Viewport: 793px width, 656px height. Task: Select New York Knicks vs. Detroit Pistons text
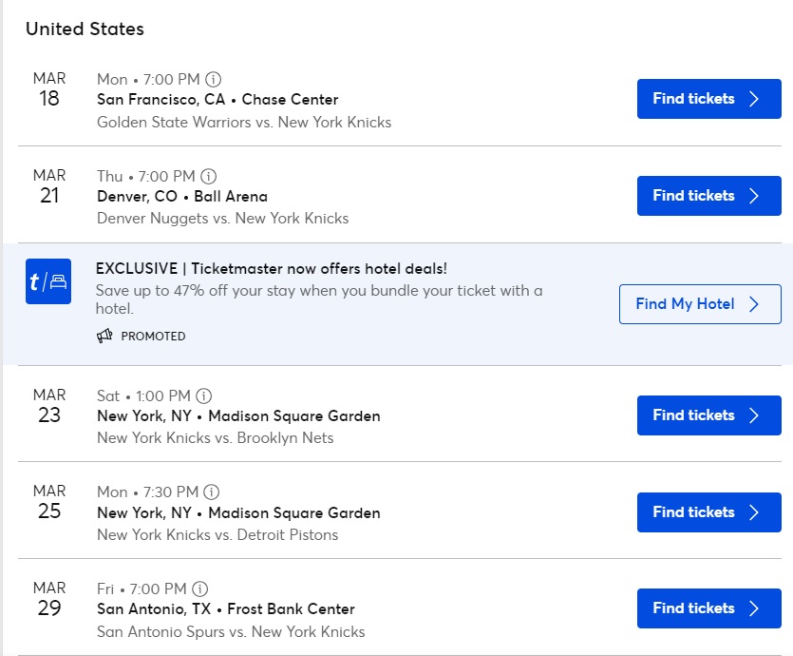[217, 534]
